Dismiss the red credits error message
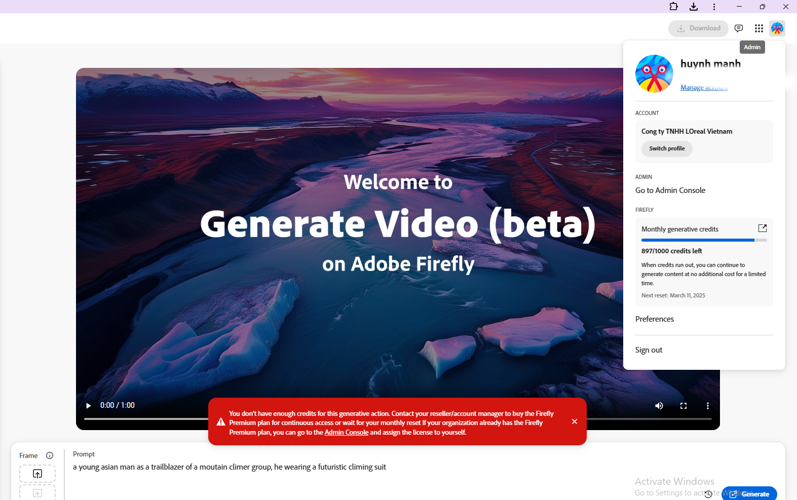Screen dimensions: 797x500 (x=575, y=421)
